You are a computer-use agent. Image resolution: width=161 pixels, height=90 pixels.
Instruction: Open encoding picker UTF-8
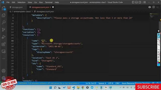pyautogui.click(x=111, y=83)
